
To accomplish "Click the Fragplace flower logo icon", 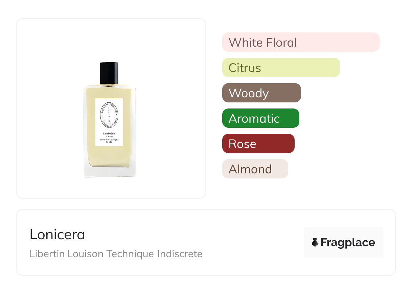I will 315,242.
